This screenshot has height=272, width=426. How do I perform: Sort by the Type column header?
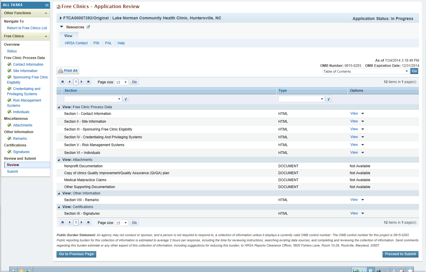283,91
